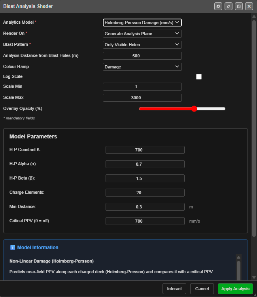Open the Blast Pattern dropdown
The width and height of the screenshot is (257, 297).
pyautogui.click(x=142, y=45)
